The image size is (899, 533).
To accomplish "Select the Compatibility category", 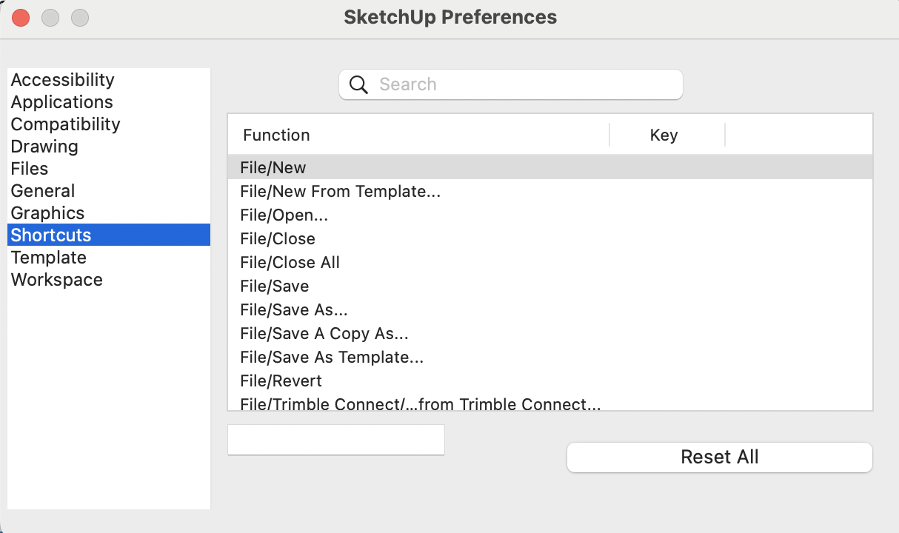I will tap(65, 124).
